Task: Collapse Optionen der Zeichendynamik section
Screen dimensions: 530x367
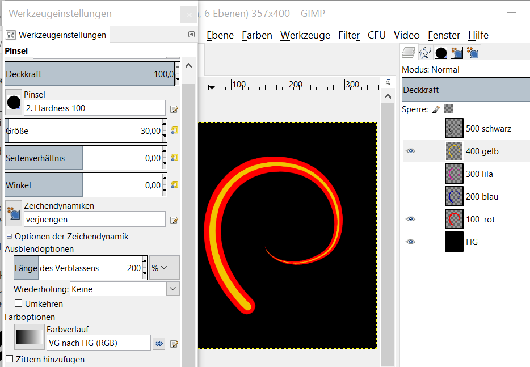Action: pyautogui.click(x=9, y=237)
